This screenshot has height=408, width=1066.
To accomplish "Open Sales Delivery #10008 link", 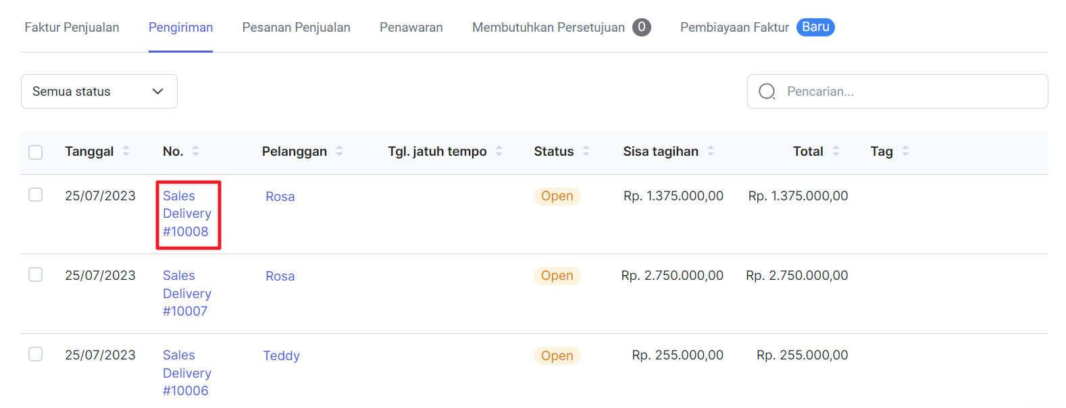I will point(186,214).
